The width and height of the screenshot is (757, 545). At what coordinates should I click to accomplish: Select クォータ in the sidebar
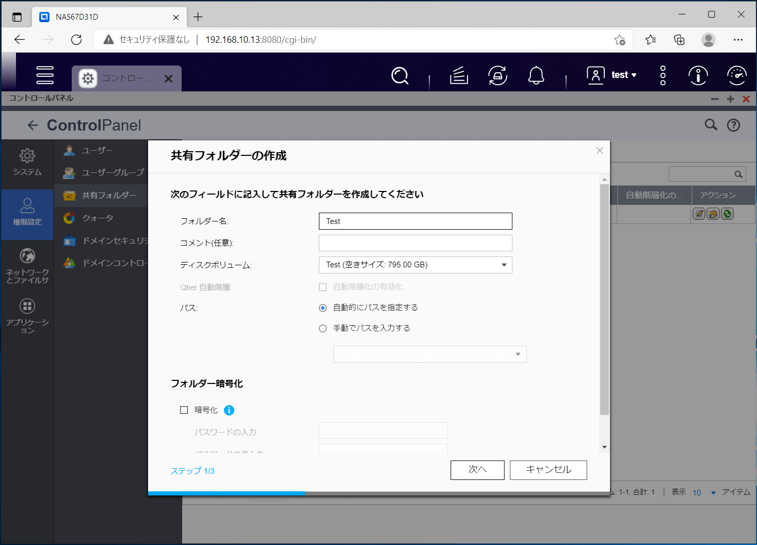(x=101, y=218)
